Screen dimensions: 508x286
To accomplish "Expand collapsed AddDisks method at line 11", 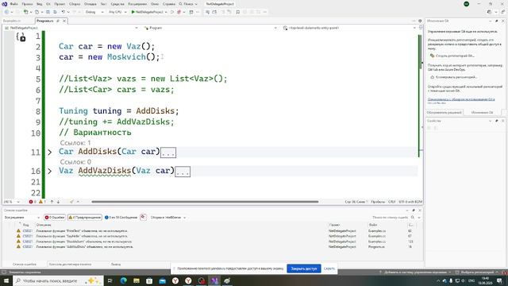I will [x=49, y=152].
